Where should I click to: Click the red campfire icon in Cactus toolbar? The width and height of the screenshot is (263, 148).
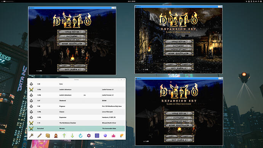click(56, 135)
